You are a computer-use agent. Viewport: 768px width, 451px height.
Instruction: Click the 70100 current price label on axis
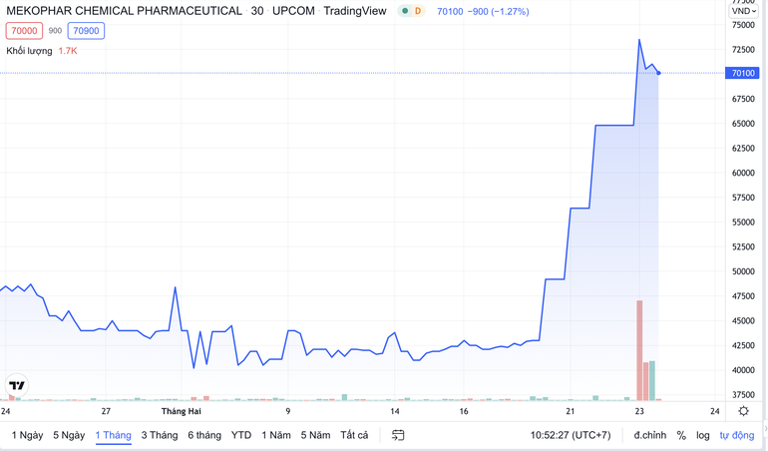click(743, 73)
